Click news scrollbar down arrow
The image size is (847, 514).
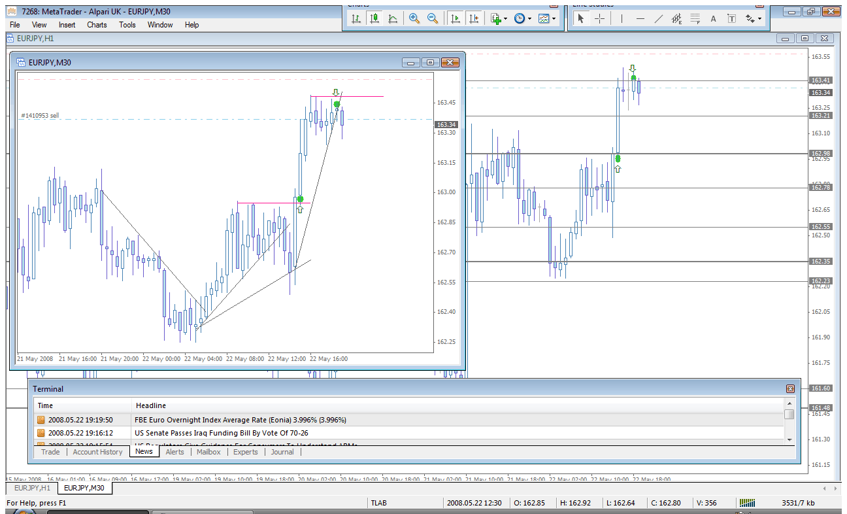coord(789,439)
